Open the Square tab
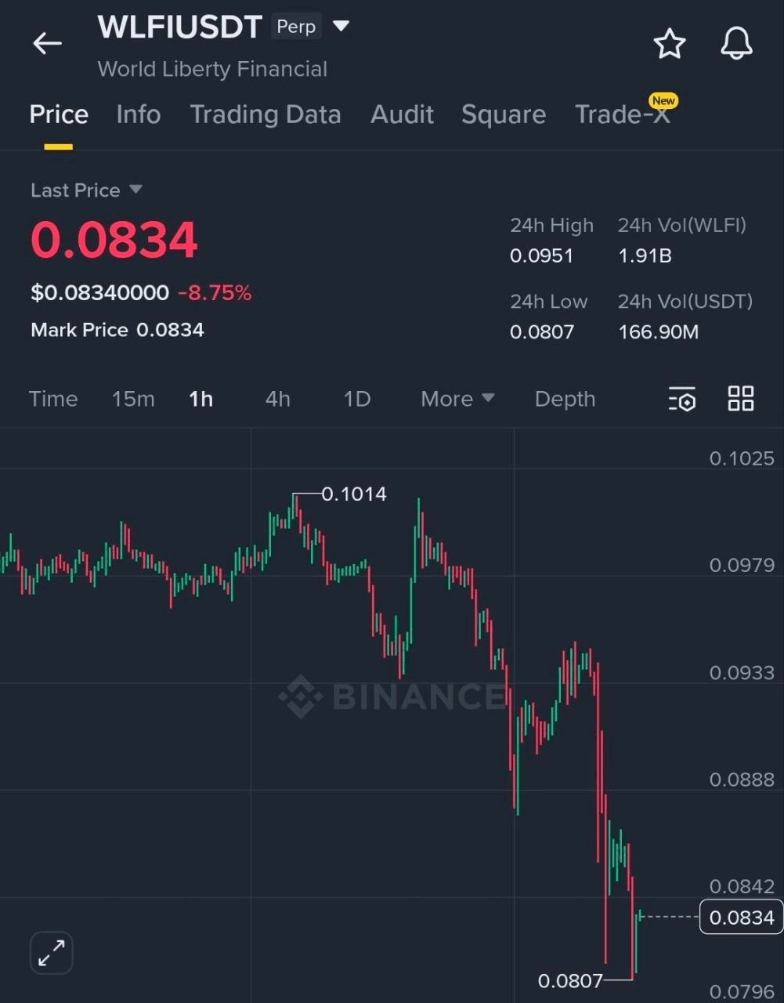This screenshot has width=784, height=1003. [x=504, y=114]
